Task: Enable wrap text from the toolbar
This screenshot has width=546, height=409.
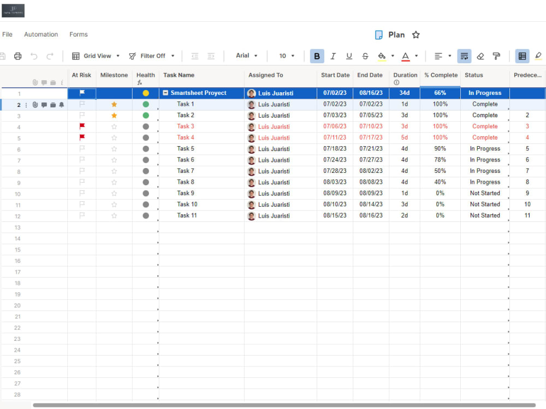Action: click(464, 56)
